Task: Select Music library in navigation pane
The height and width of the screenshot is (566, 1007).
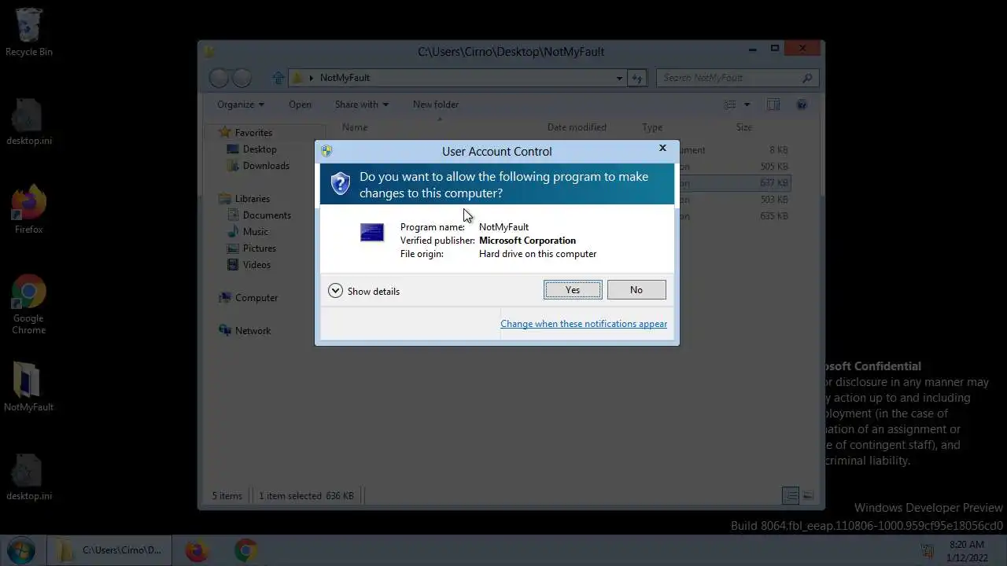Action: (248, 232)
